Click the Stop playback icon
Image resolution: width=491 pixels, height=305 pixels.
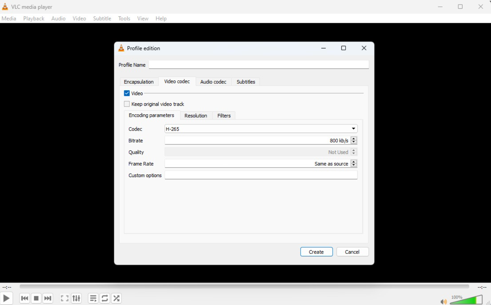tap(36, 298)
